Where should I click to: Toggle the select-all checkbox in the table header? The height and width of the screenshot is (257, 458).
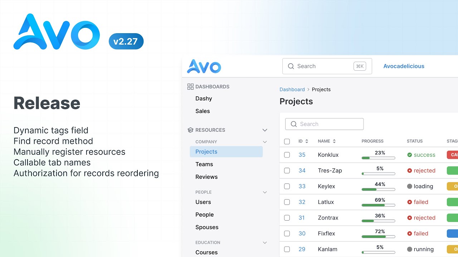pos(287,141)
